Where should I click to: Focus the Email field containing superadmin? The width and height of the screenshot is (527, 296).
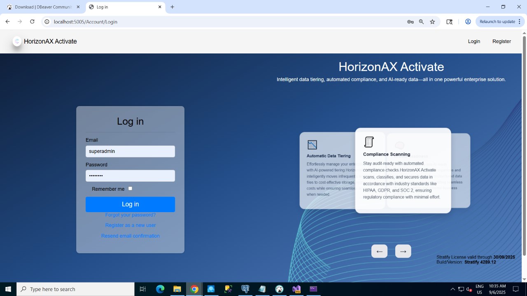tap(130, 151)
